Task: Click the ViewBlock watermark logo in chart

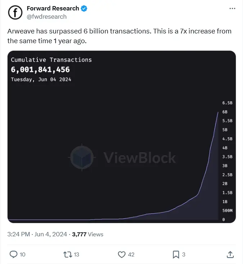Action: [x=82, y=158]
